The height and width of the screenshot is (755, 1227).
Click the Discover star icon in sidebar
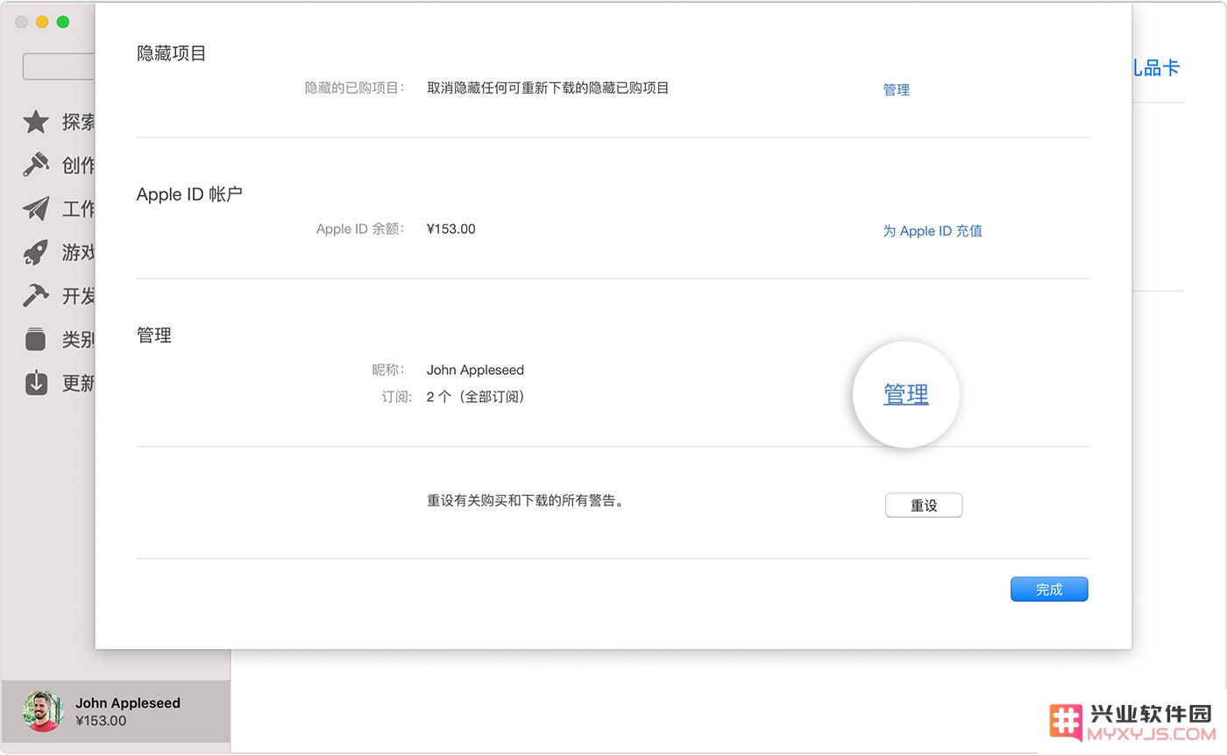point(36,122)
